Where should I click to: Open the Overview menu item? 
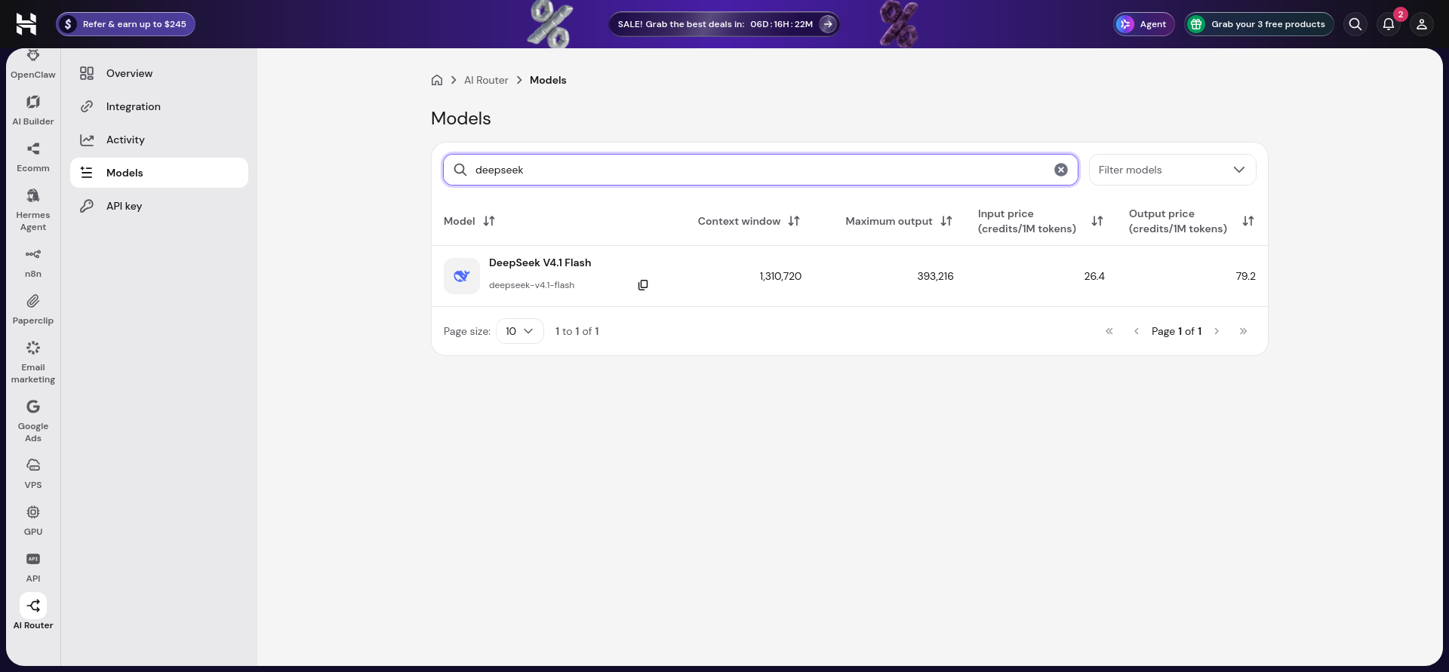click(x=159, y=73)
